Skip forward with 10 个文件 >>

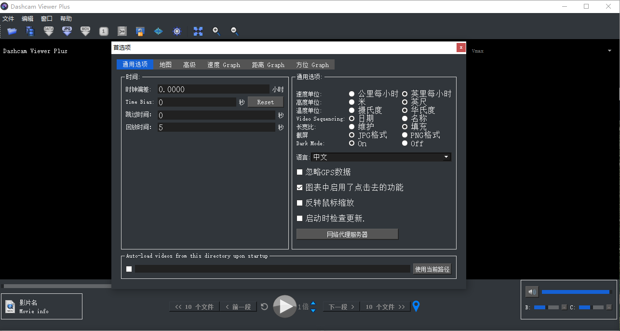pyautogui.click(x=385, y=307)
